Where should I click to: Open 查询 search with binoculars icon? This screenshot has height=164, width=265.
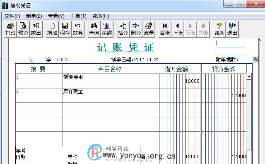click(x=94, y=29)
